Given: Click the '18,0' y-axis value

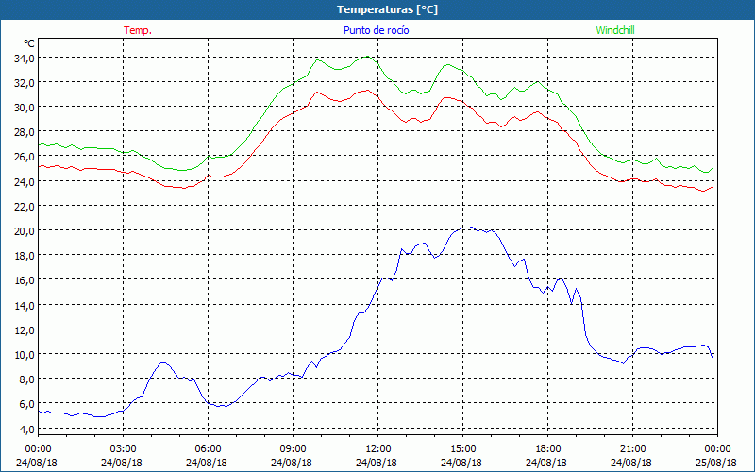Looking at the screenshot, I should [x=25, y=256].
